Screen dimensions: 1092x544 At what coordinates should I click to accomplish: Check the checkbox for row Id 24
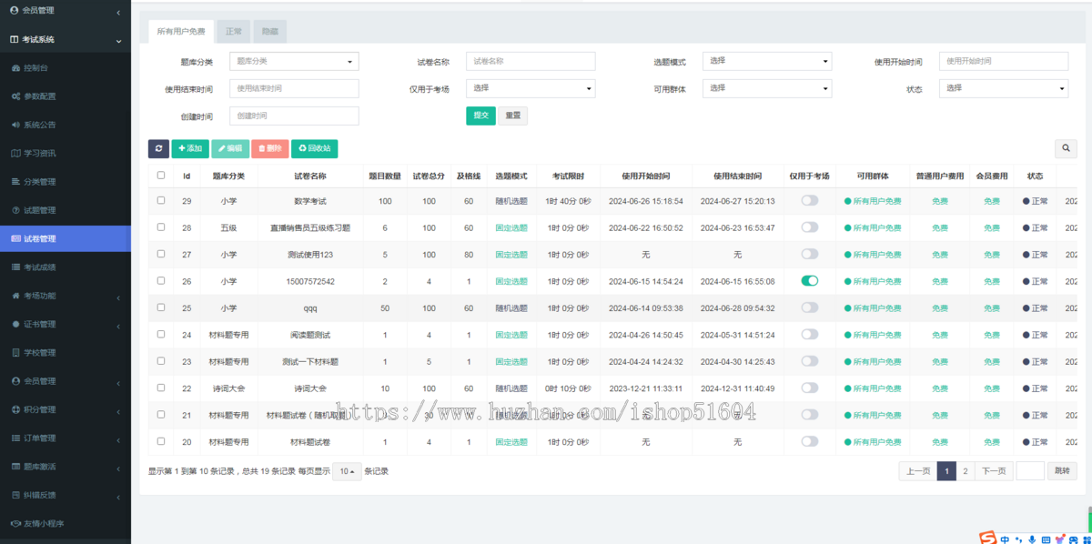point(161,334)
